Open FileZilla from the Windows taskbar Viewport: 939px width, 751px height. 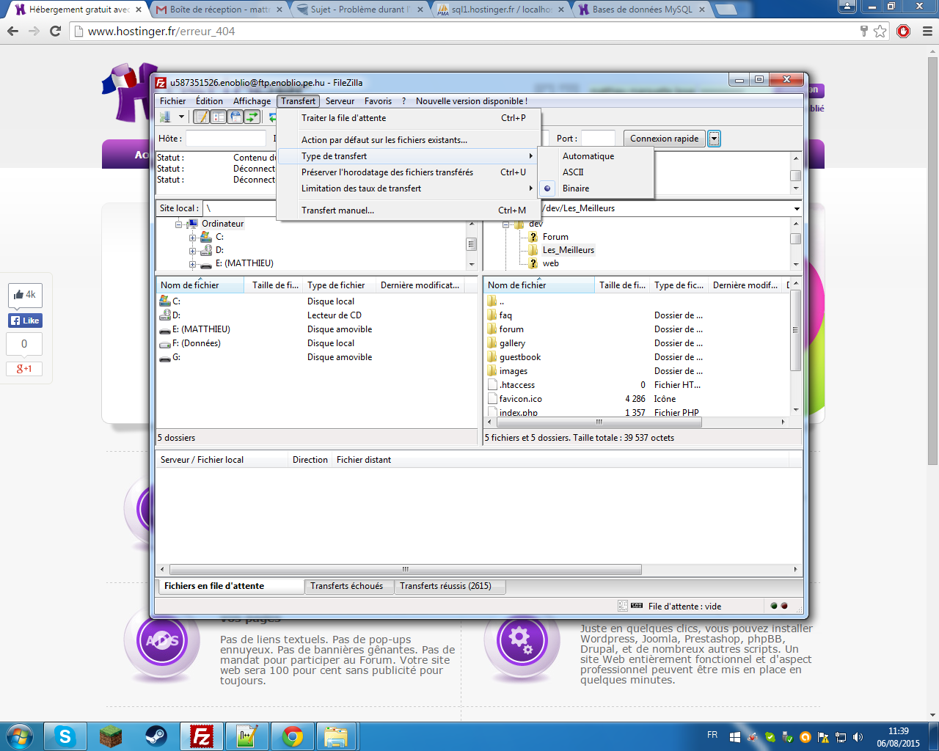point(202,736)
